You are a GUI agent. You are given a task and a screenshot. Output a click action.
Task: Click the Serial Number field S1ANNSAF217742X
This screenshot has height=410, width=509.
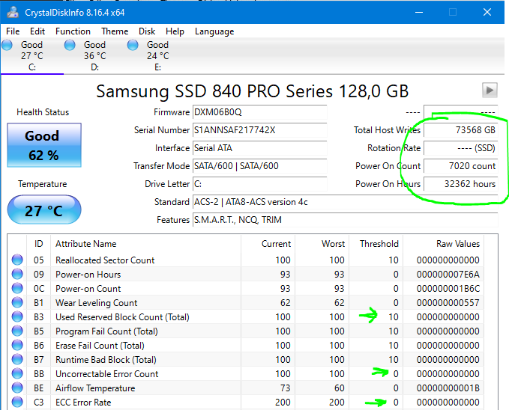[259, 130]
